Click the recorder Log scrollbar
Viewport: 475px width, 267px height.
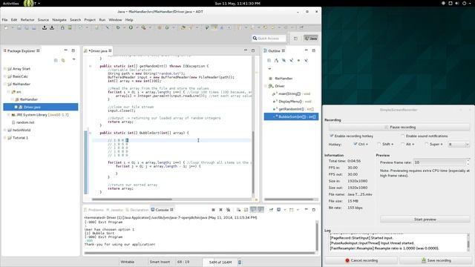pyautogui.click(x=468, y=243)
